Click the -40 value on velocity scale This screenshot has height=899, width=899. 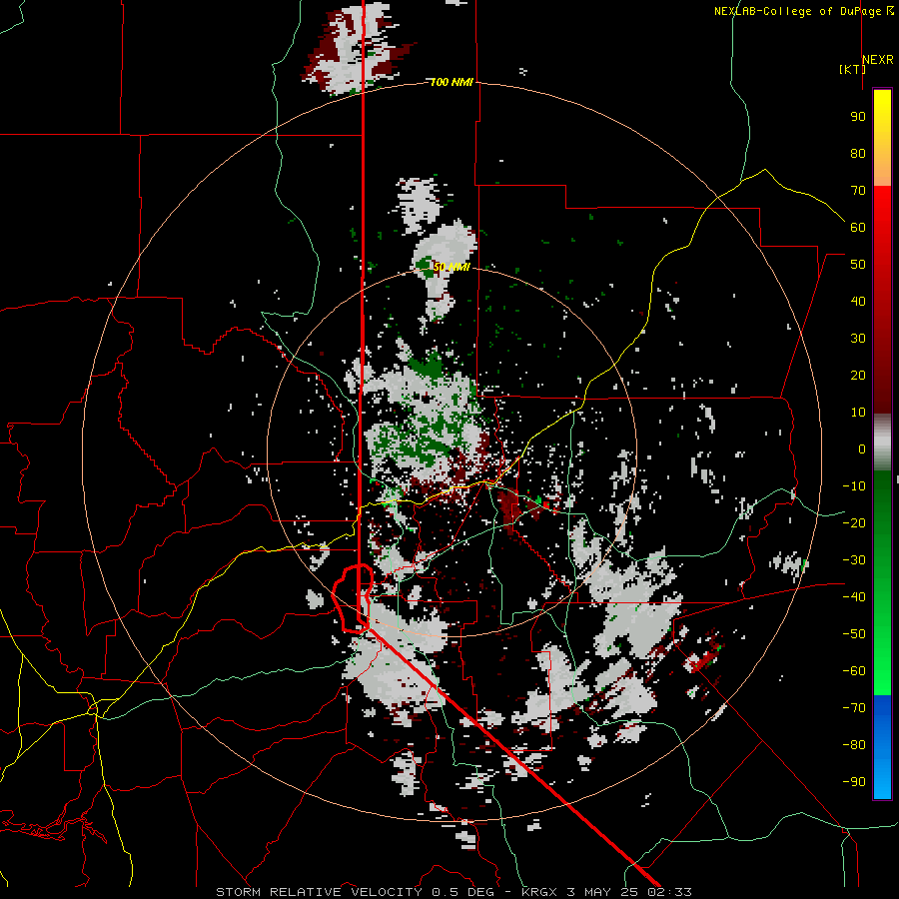[854, 597]
